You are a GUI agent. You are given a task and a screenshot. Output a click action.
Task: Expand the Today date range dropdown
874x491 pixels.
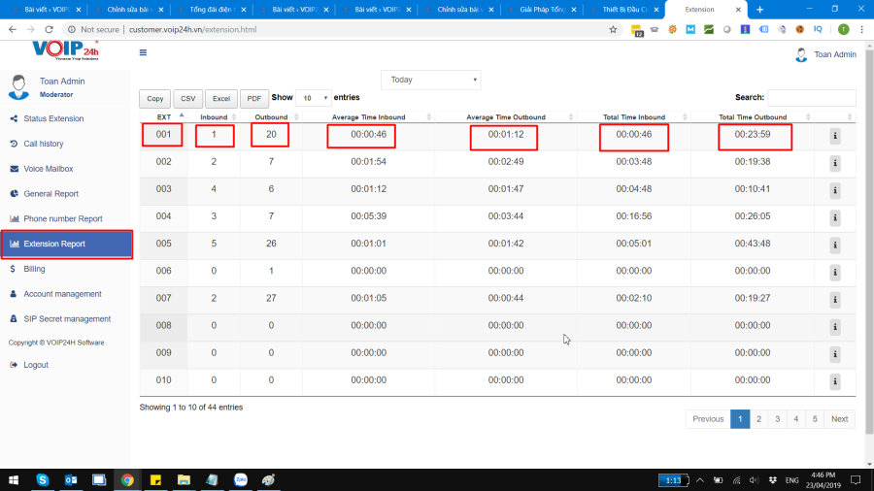coord(432,80)
